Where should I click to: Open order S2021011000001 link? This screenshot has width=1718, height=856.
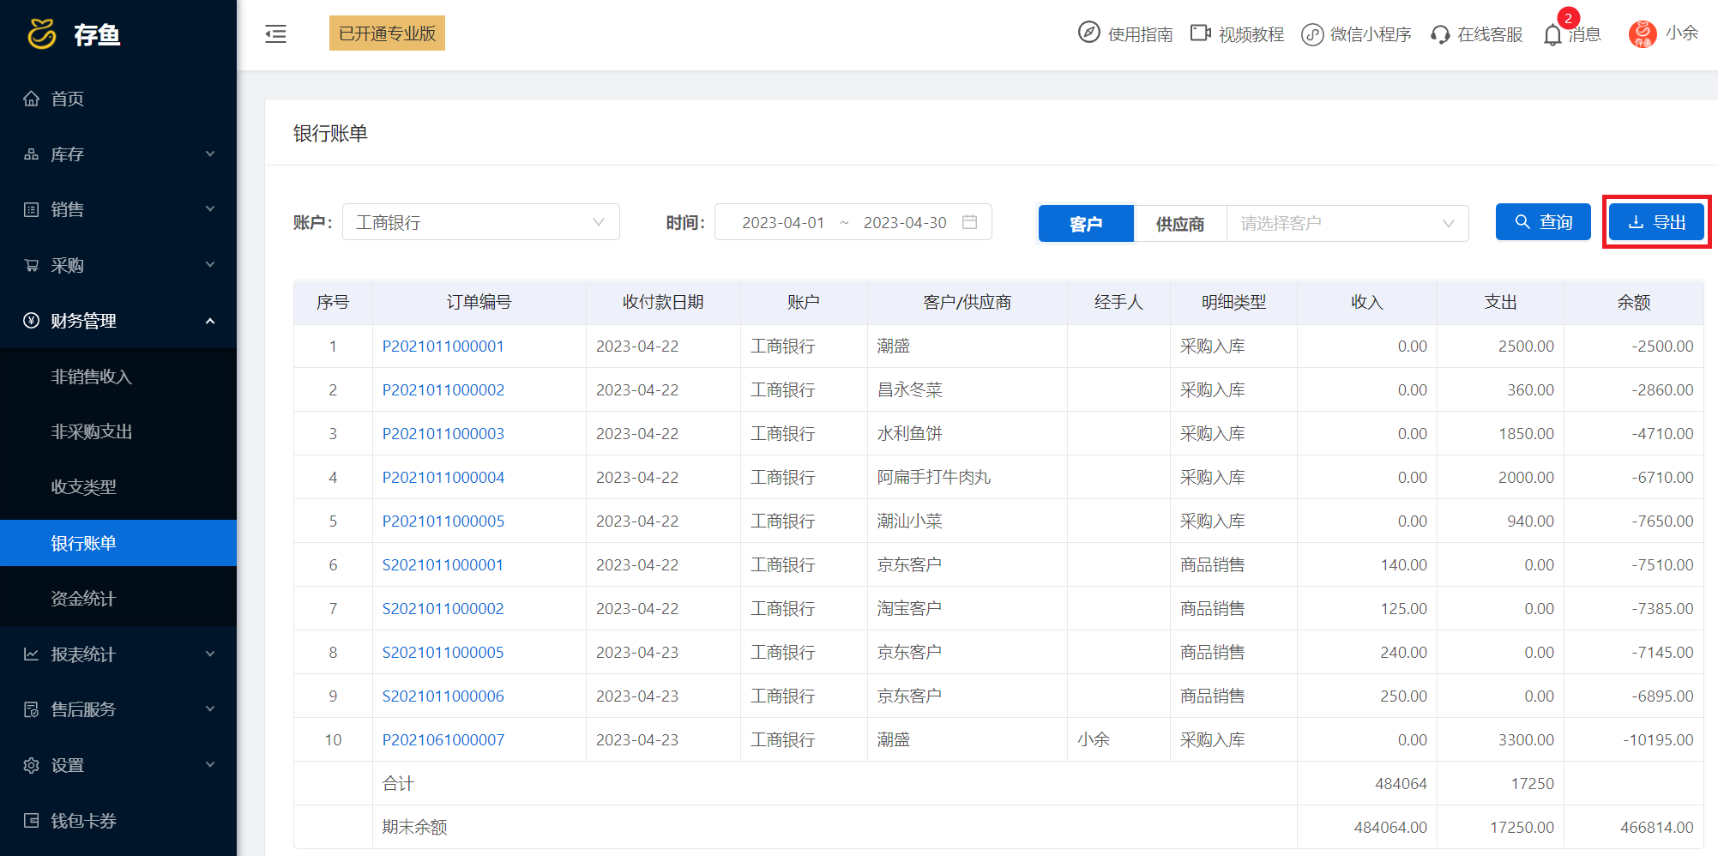tap(443, 565)
